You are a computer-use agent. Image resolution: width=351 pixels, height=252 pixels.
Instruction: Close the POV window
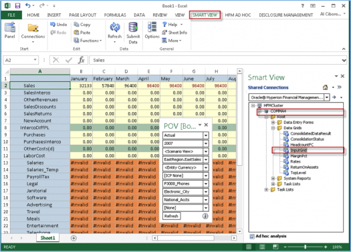click(206, 125)
